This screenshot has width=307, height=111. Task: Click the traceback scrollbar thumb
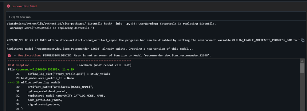point(302,68)
